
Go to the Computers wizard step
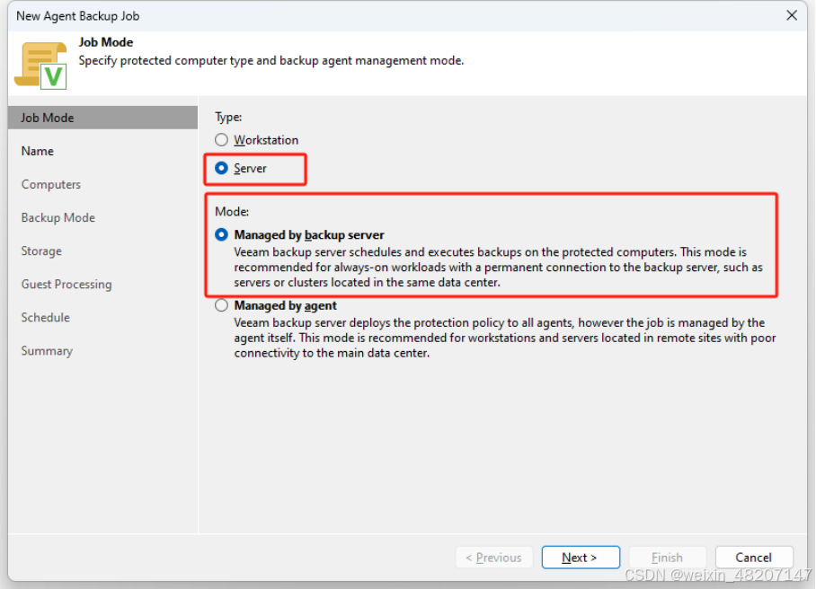click(51, 184)
